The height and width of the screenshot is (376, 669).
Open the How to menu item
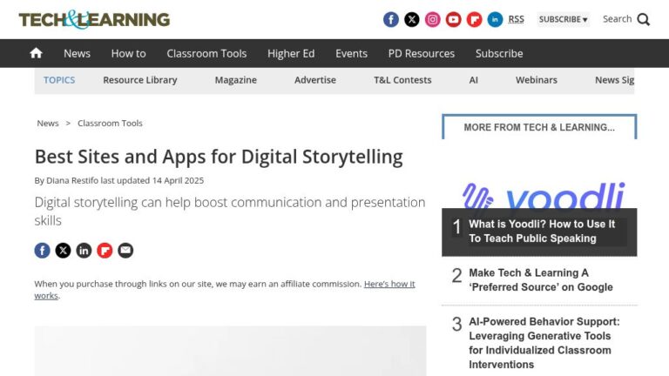(x=128, y=53)
